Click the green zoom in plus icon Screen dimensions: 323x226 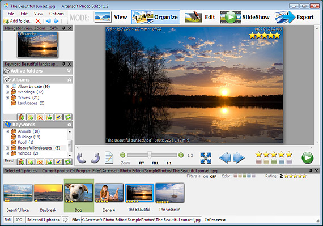[181, 155]
